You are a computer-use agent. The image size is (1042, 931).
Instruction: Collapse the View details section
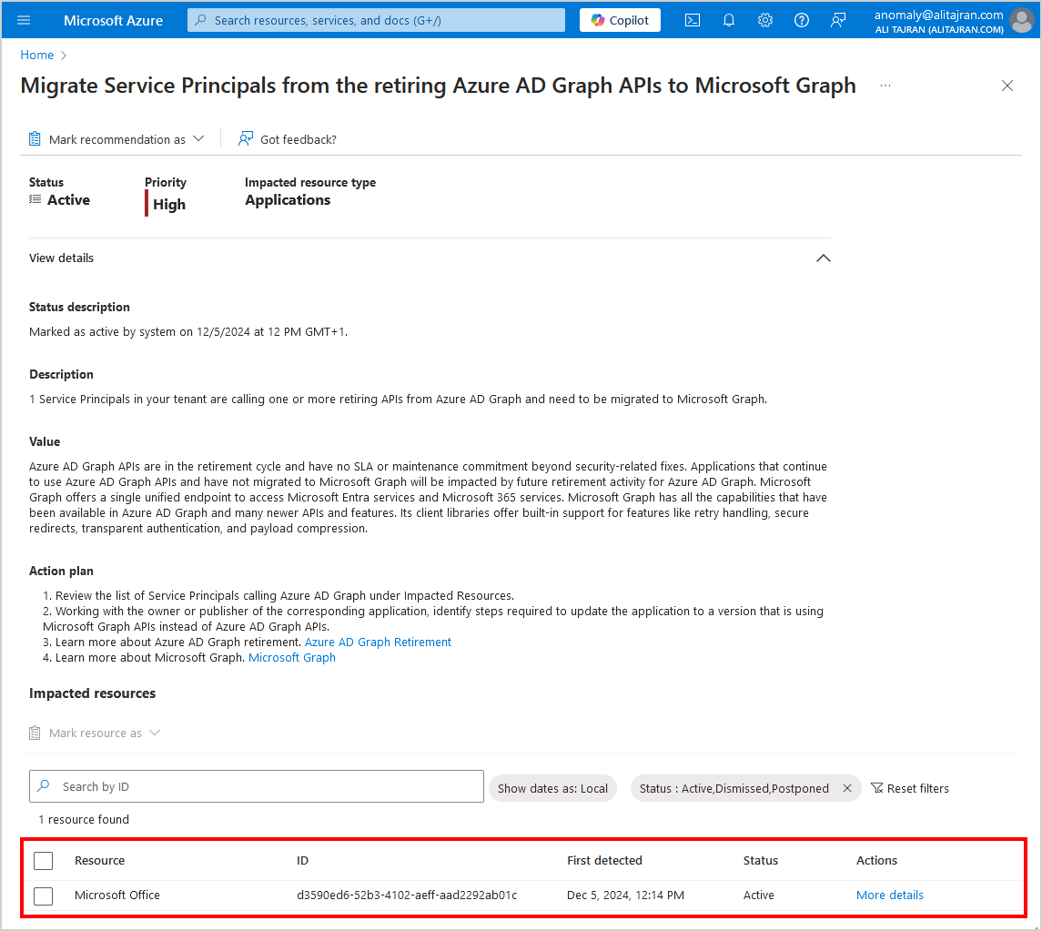(x=824, y=258)
